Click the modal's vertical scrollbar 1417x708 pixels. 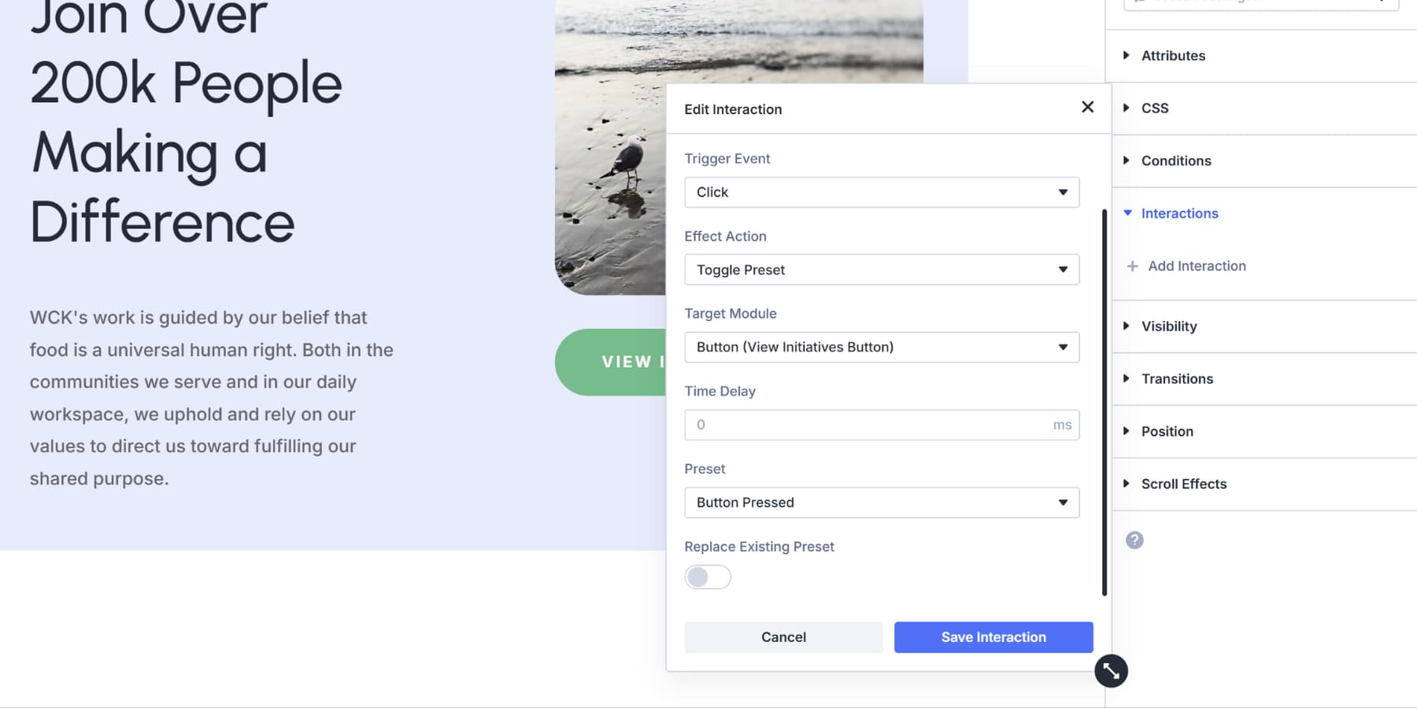[x=1104, y=393]
